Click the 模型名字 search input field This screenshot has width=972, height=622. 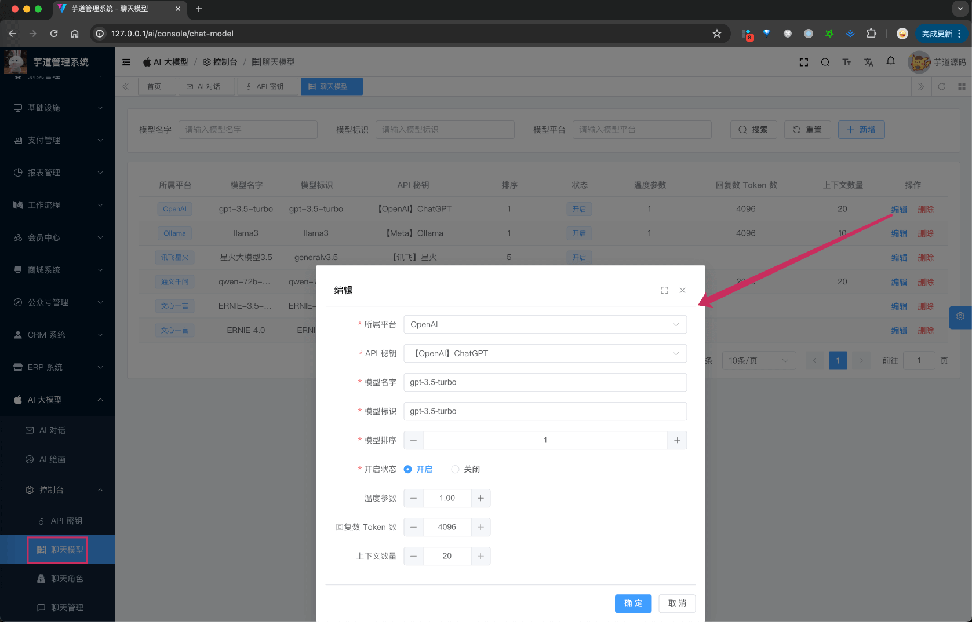[247, 129]
